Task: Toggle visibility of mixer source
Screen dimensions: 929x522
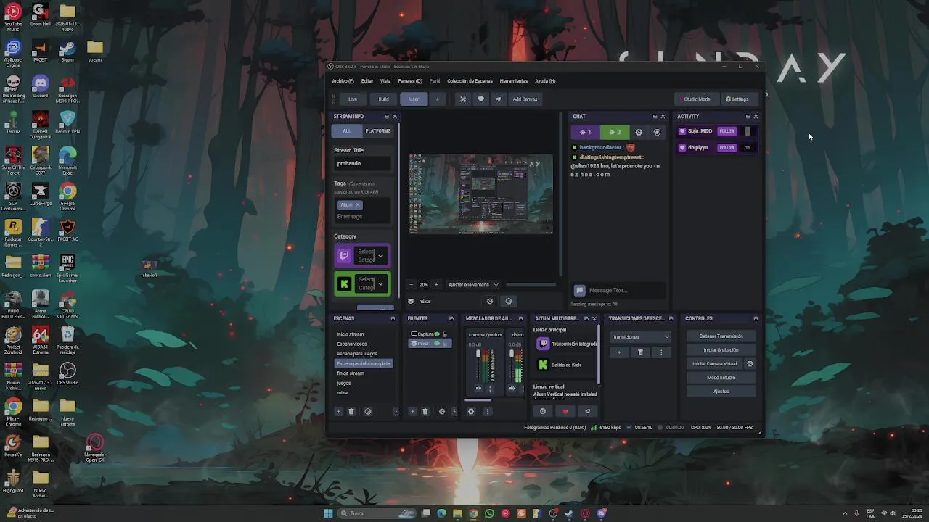Action: point(437,344)
